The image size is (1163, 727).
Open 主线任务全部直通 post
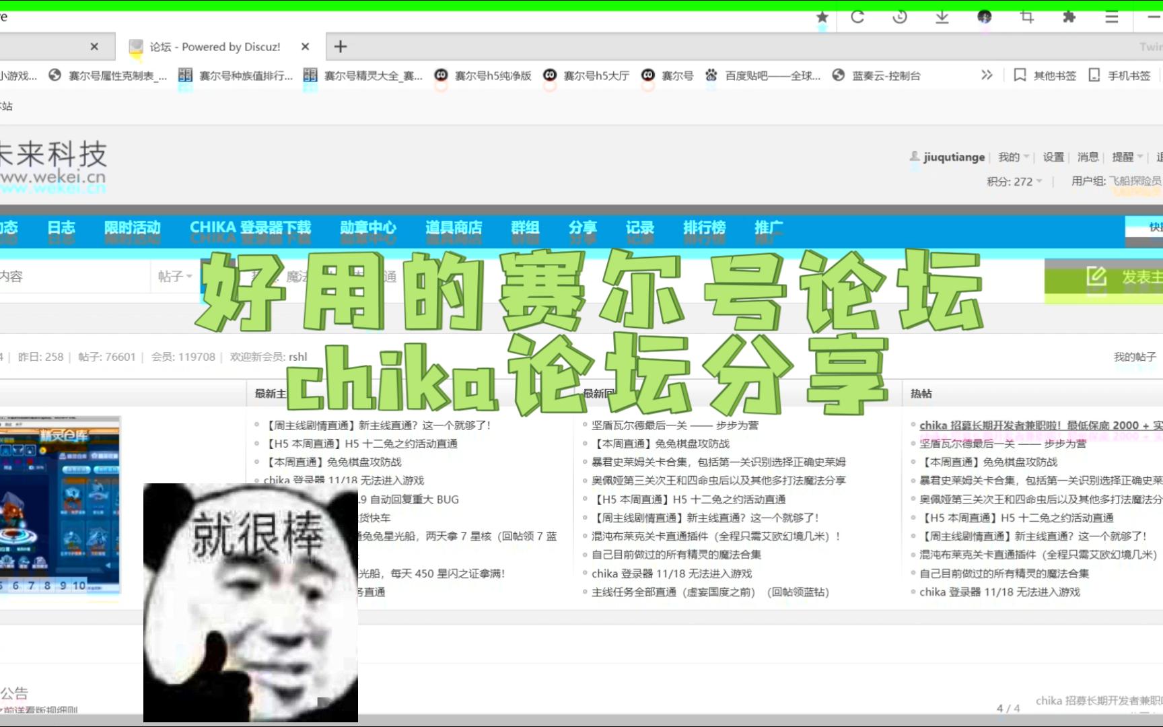point(711,592)
